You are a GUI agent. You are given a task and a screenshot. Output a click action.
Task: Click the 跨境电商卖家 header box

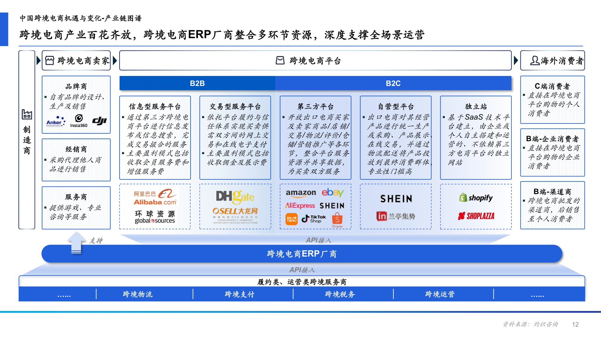[x=76, y=60]
